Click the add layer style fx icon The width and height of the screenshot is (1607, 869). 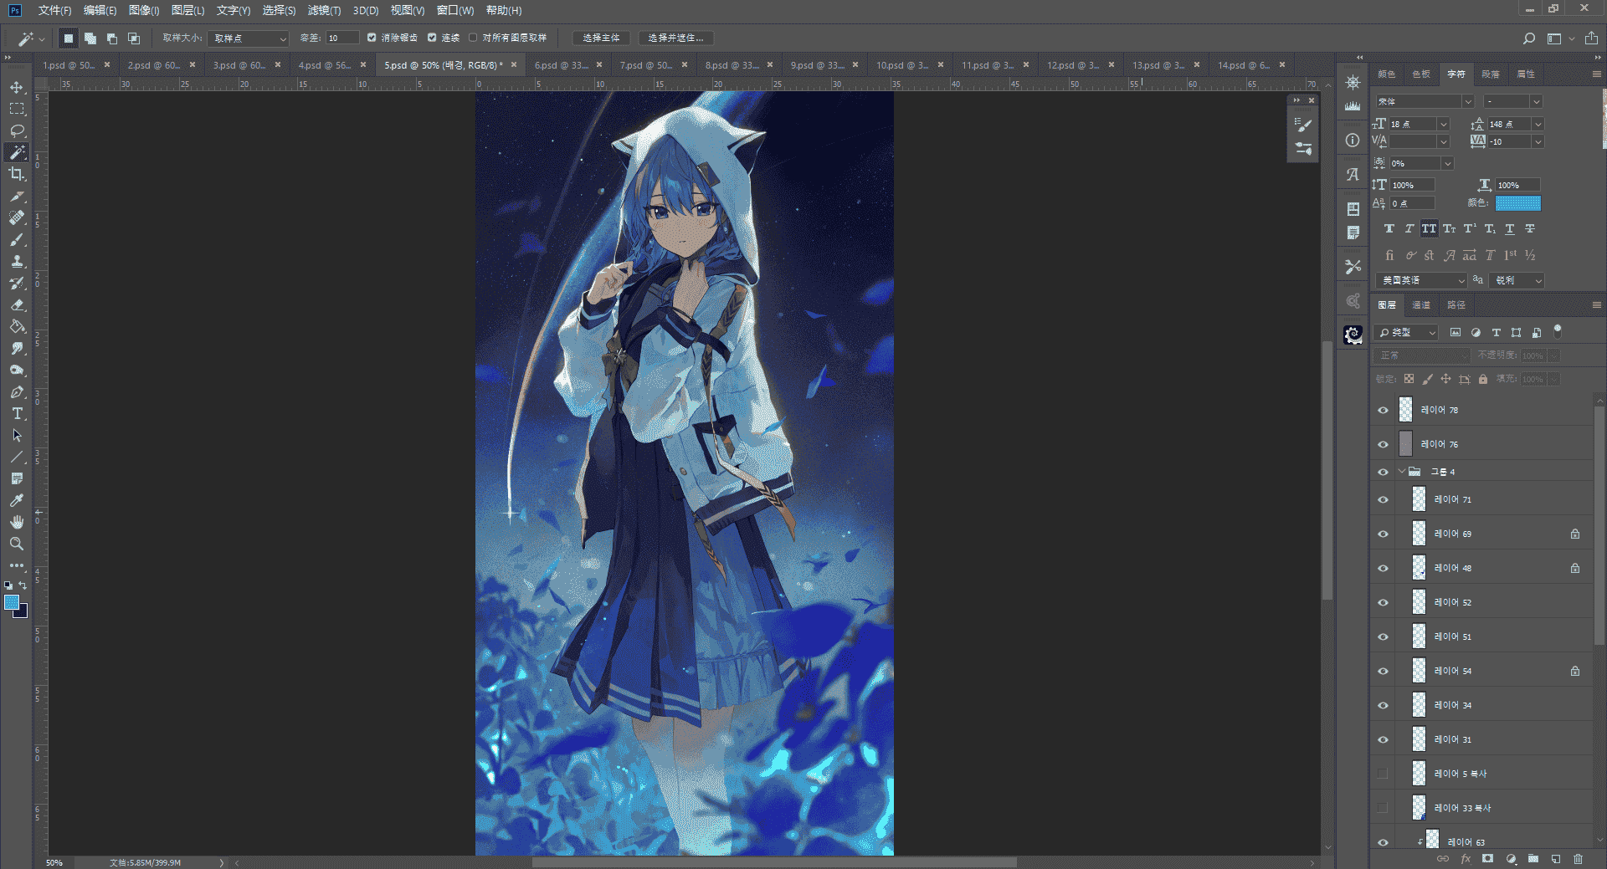pos(1466,859)
